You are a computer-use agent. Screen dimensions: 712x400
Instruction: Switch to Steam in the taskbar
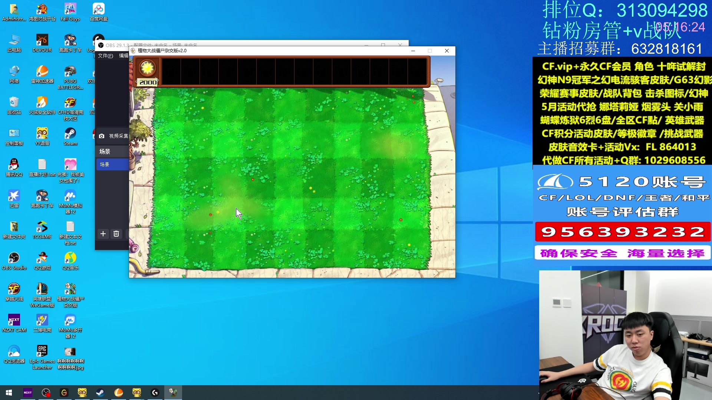coord(100,393)
